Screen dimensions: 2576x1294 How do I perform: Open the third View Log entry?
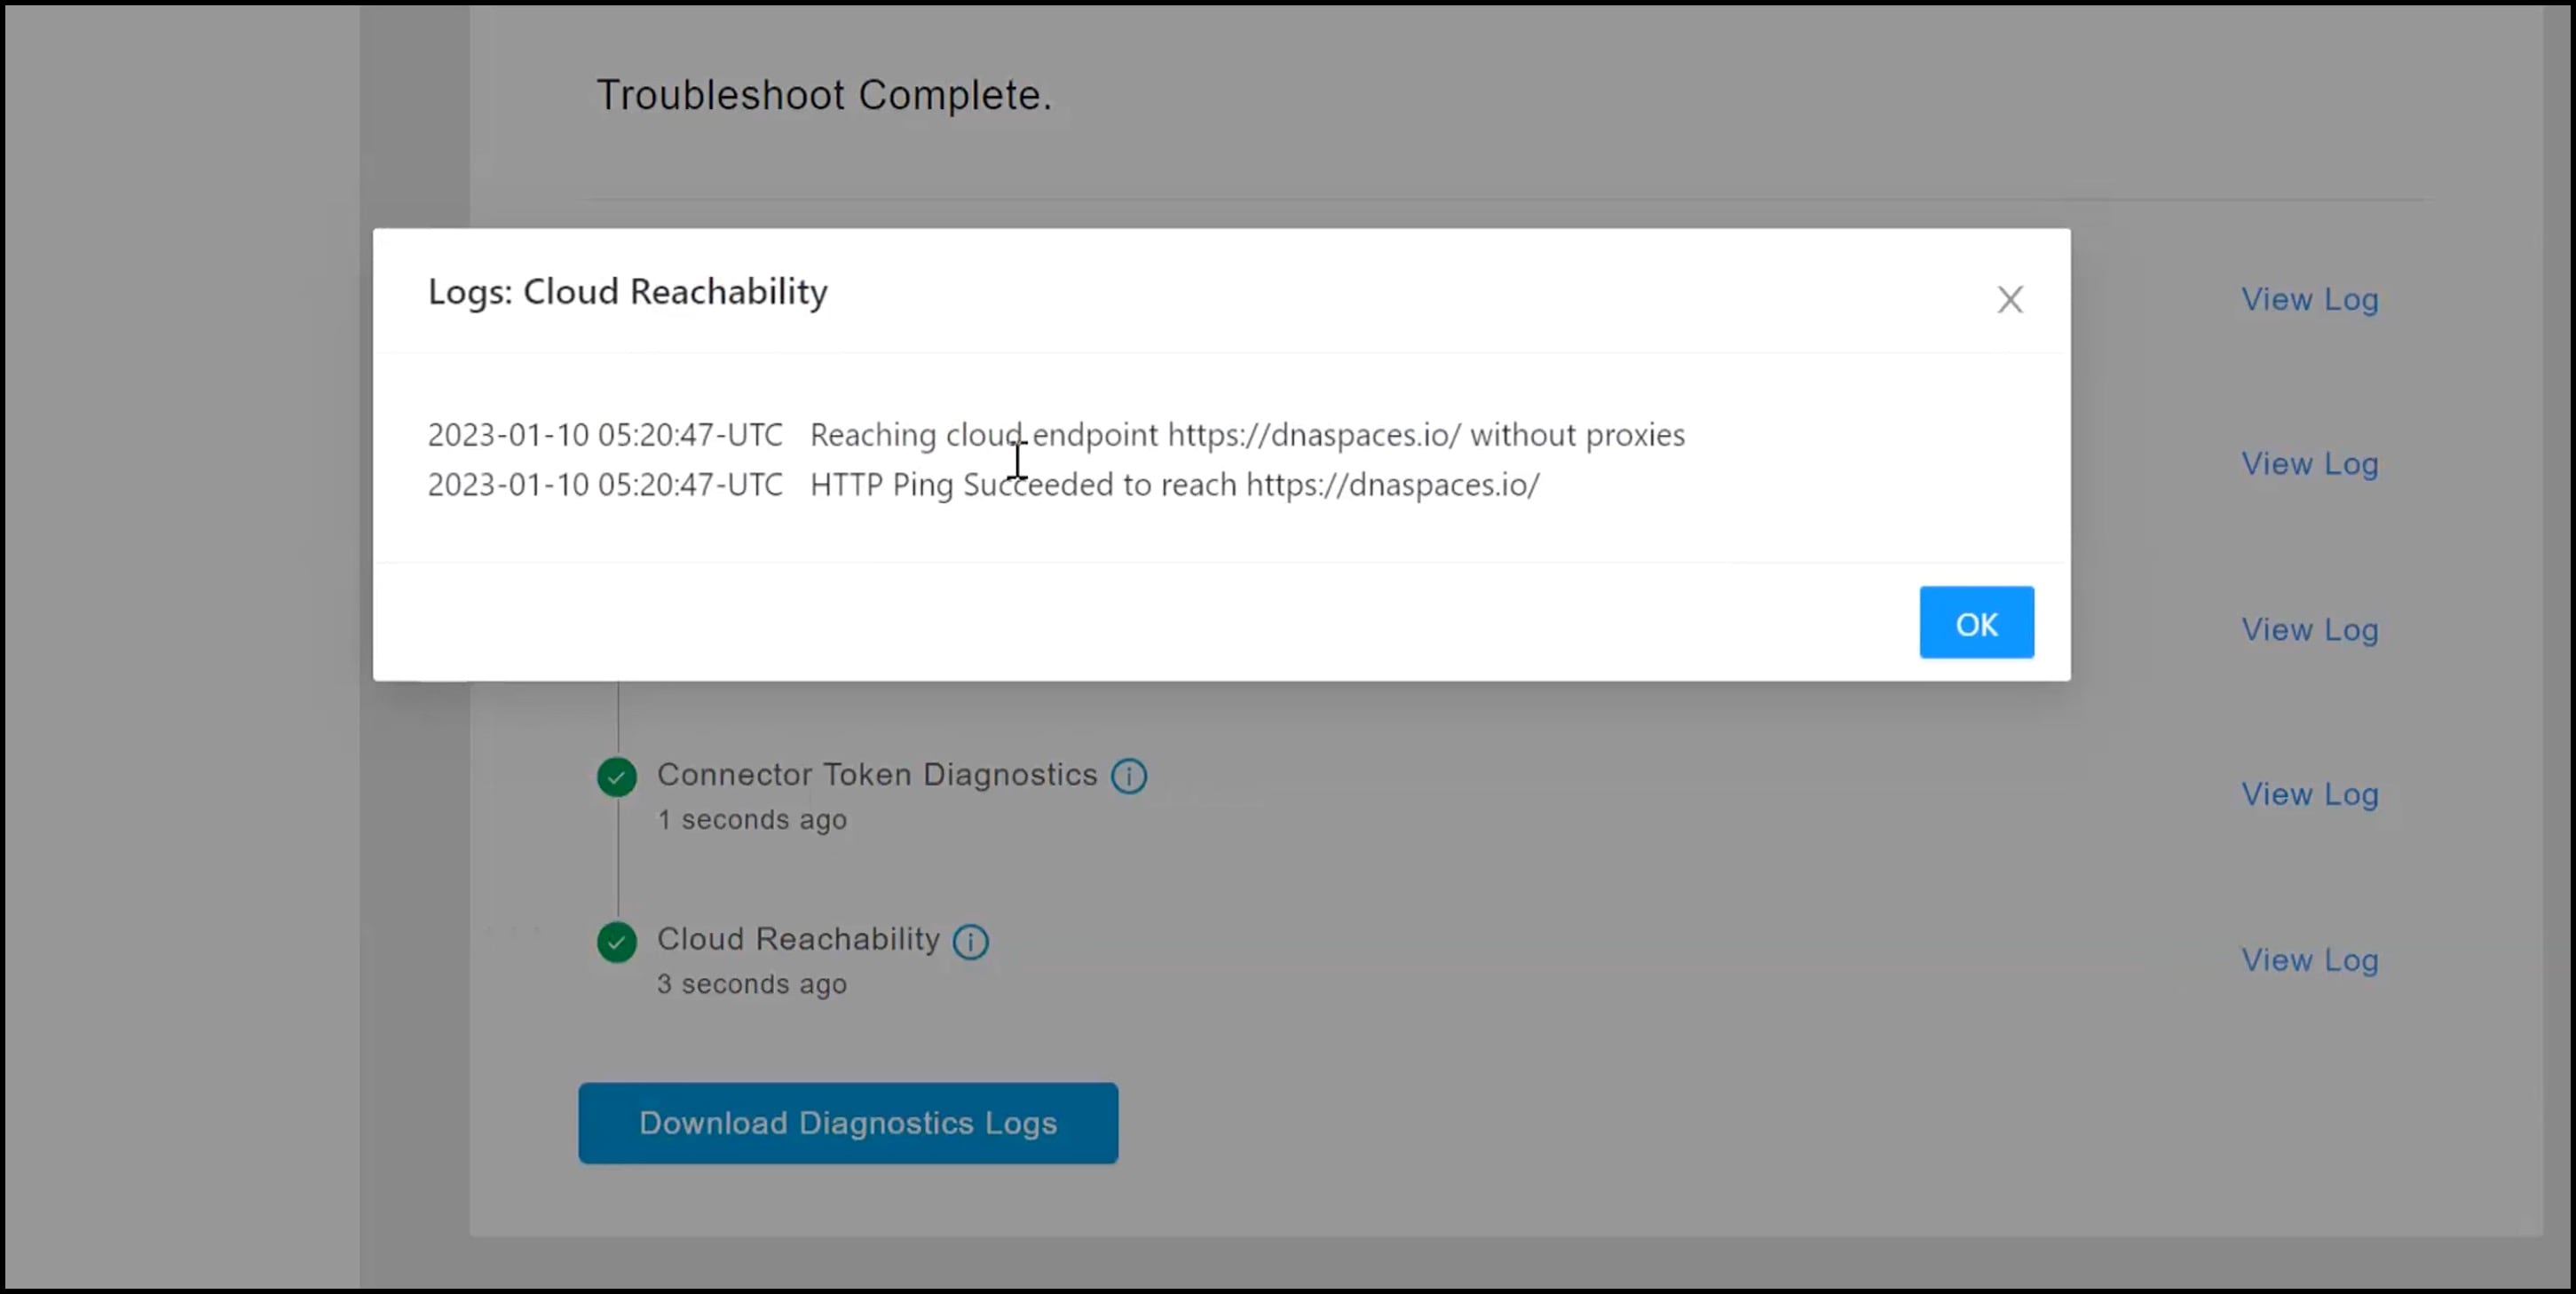coord(2310,629)
